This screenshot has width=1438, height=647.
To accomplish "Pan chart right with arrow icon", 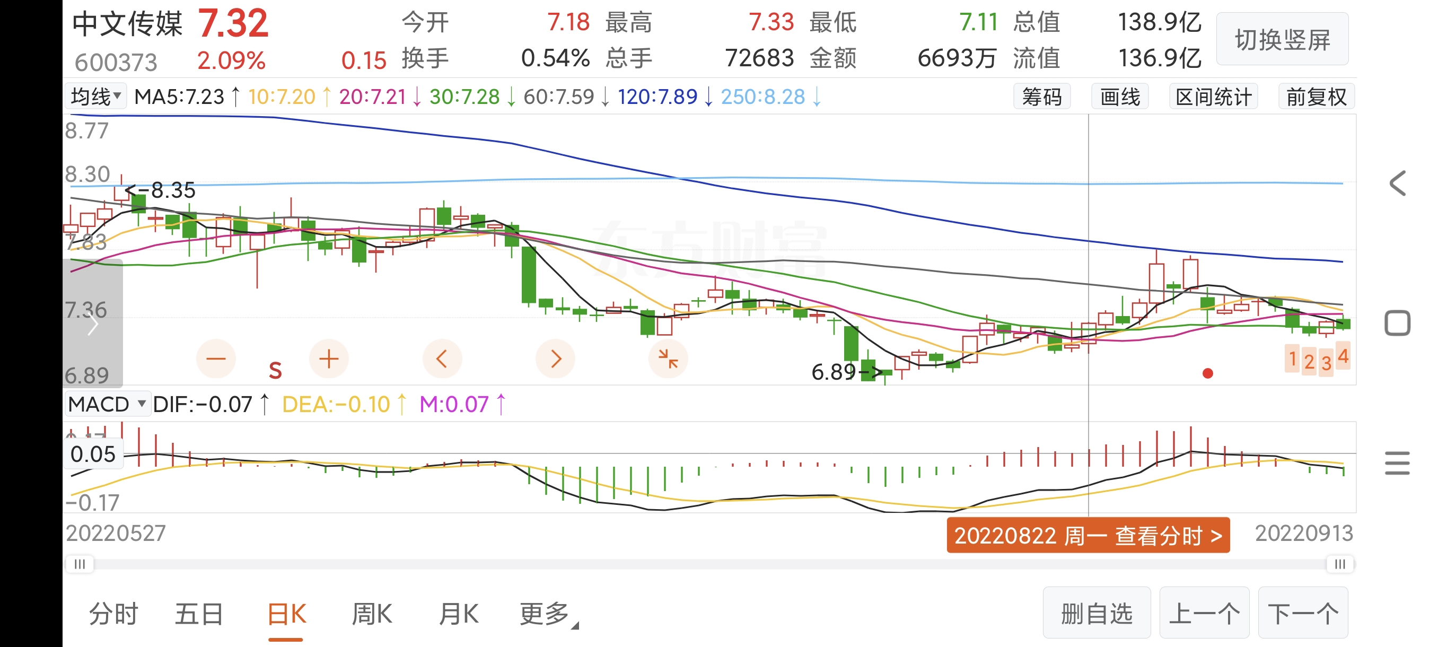I will [555, 359].
